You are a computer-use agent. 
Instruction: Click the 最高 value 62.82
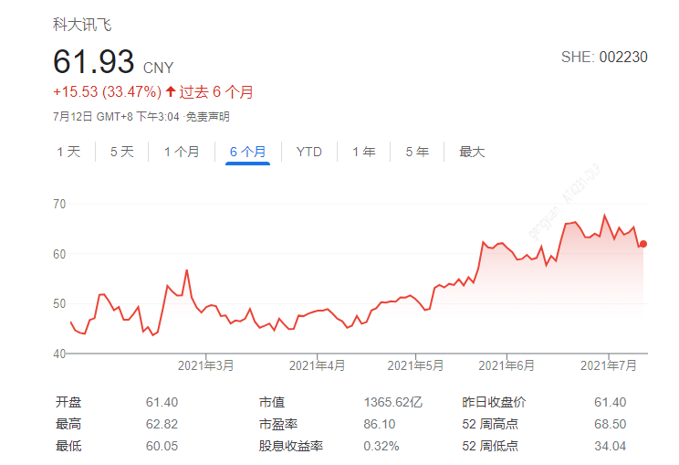click(x=162, y=424)
